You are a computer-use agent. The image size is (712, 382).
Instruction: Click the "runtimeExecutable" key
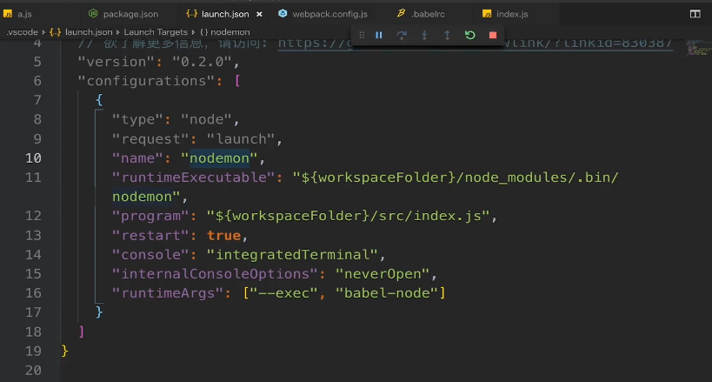click(194, 177)
